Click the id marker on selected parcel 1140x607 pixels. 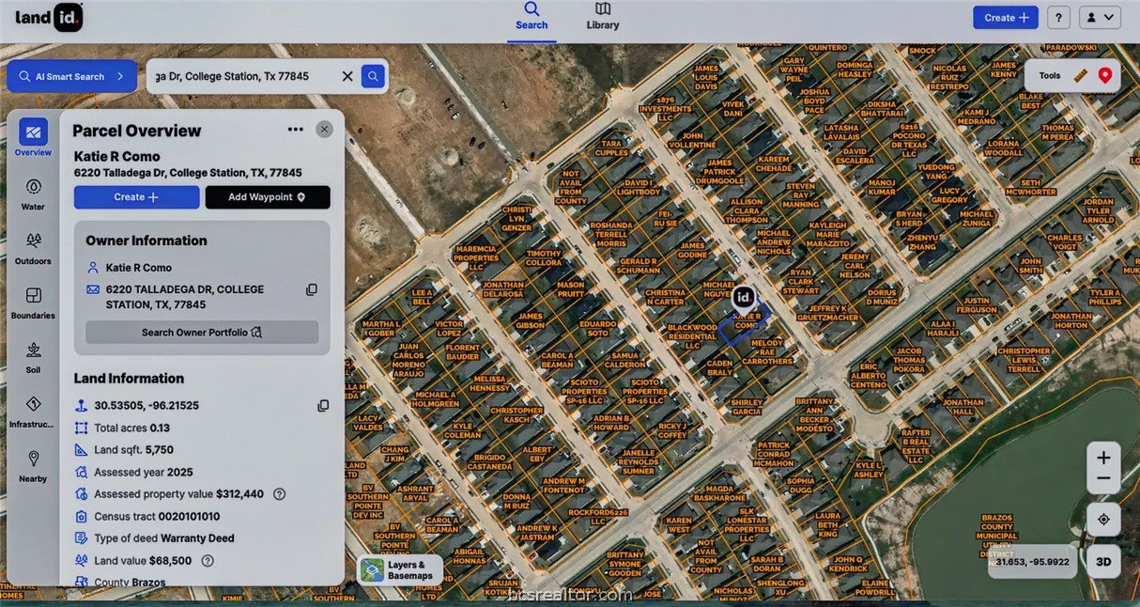click(743, 298)
